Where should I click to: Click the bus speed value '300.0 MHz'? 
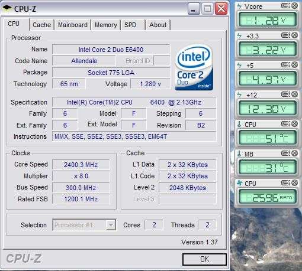click(x=81, y=188)
